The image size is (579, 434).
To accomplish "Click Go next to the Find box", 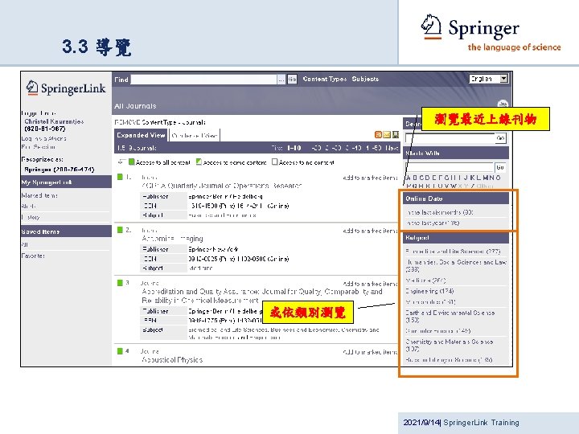I will click(292, 80).
